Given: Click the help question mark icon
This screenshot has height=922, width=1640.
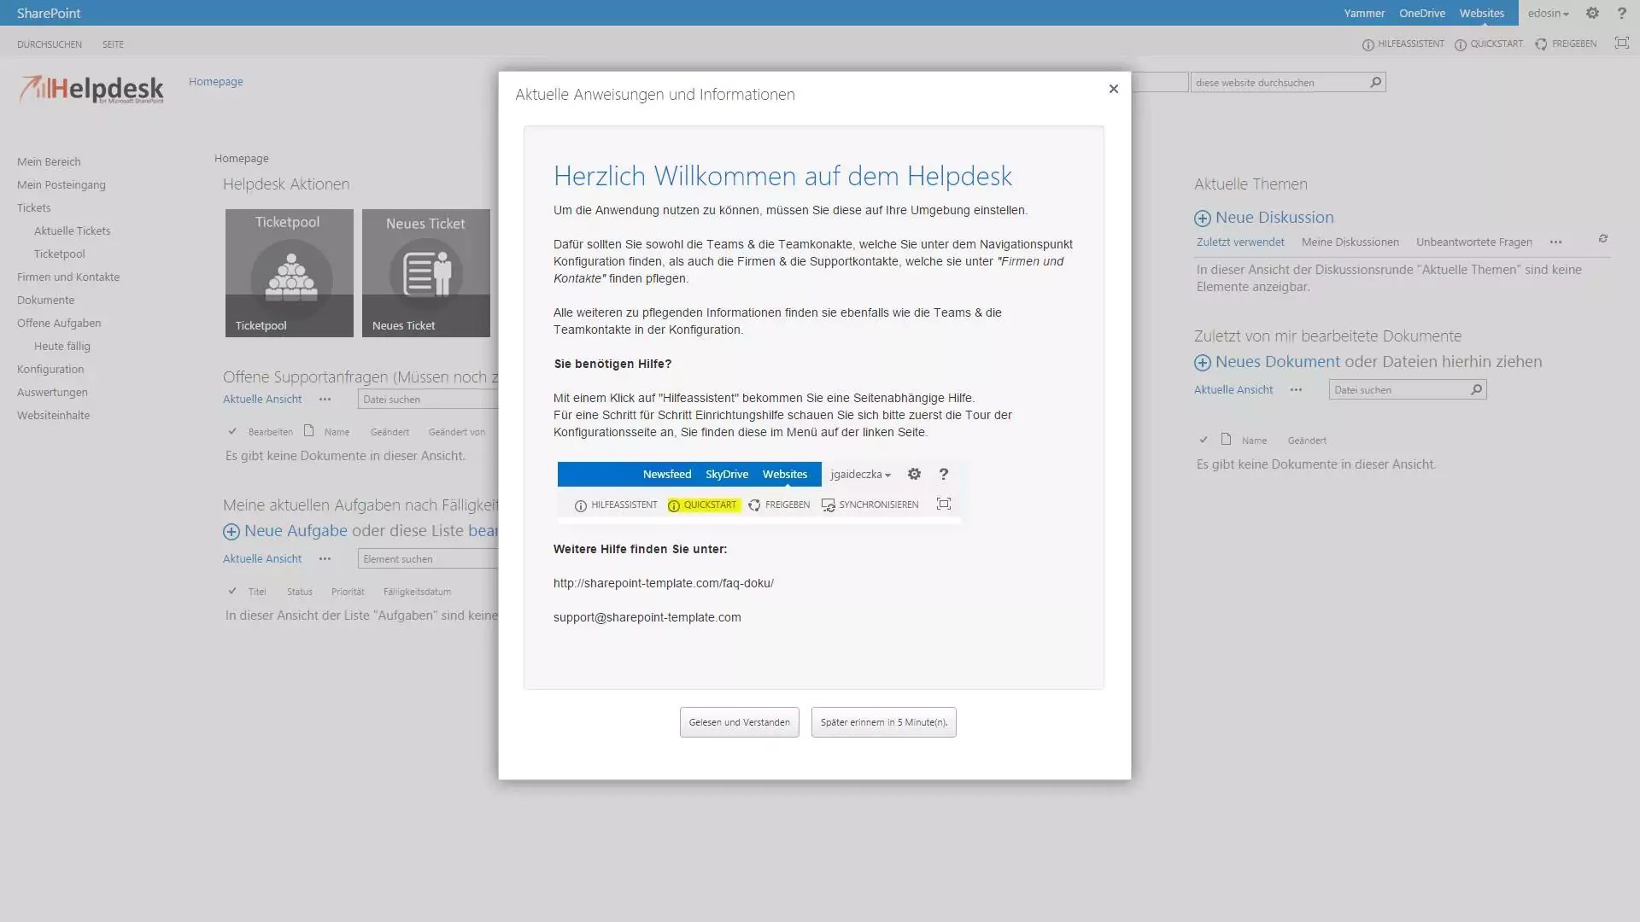Looking at the screenshot, I should pyautogui.click(x=1621, y=13).
